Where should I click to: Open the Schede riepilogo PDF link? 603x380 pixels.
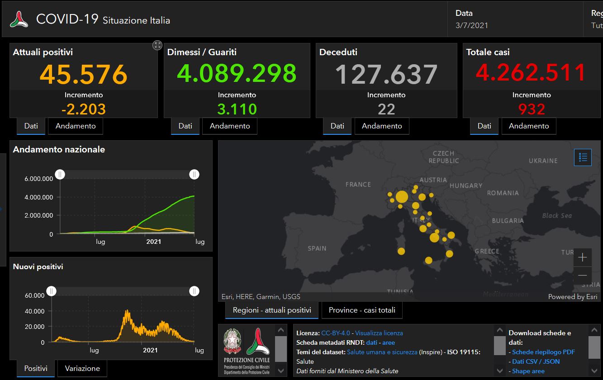[543, 352]
